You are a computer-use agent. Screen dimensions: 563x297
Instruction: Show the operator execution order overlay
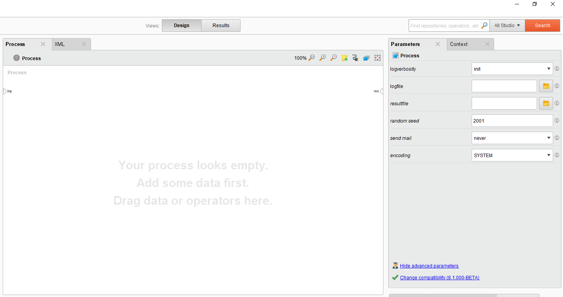click(x=366, y=58)
